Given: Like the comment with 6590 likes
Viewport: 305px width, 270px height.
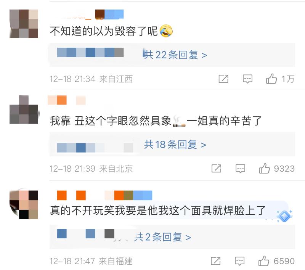Looking at the screenshot, I should point(264,261).
